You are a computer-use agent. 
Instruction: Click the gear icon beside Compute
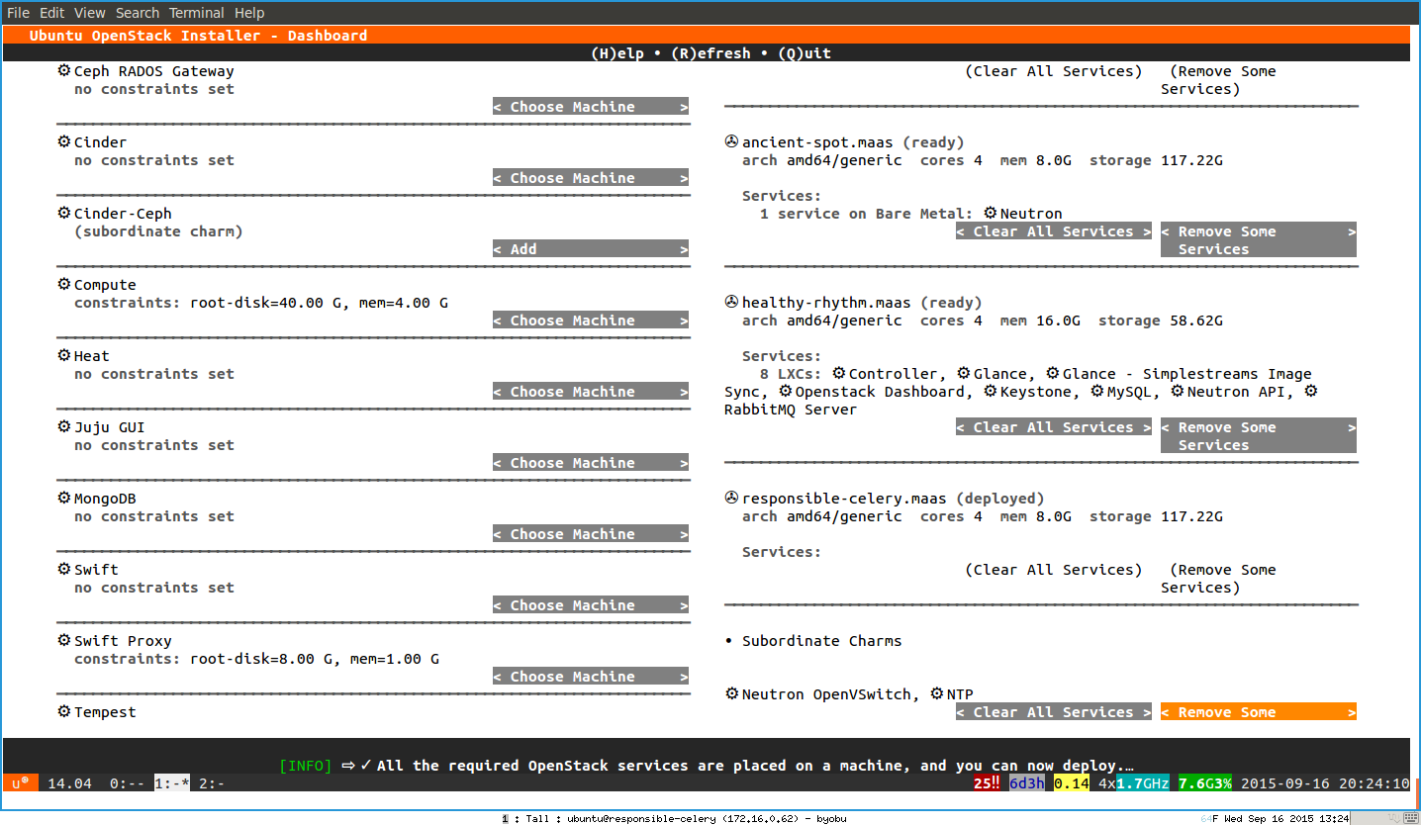tap(64, 285)
